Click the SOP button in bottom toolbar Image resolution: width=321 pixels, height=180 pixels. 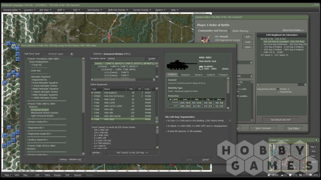[67, 175]
